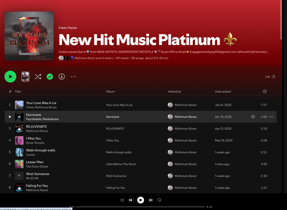Open the Ryver Shooks artist link
The width and height of the screenshot is (287, 210).
(x=35, y=143)
